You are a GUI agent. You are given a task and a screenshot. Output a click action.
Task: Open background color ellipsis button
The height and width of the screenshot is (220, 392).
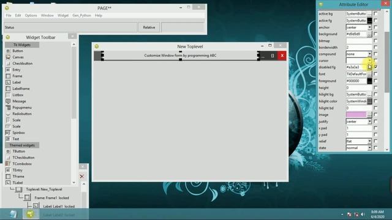pos(369,34)
